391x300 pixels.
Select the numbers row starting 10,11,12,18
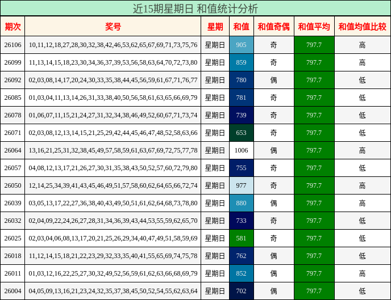pos(113,45)
